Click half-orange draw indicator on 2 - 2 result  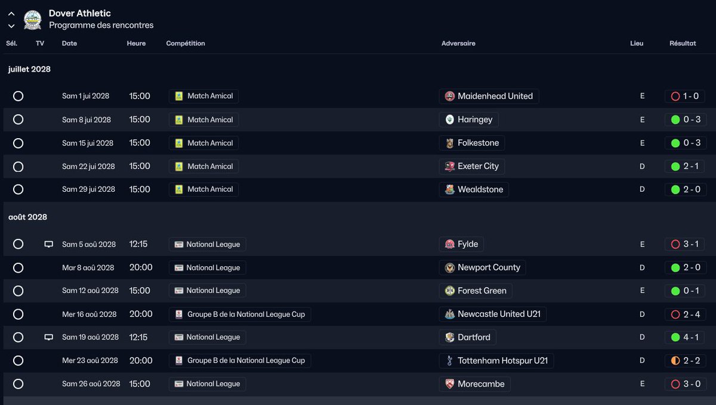(x=675, y=360)
